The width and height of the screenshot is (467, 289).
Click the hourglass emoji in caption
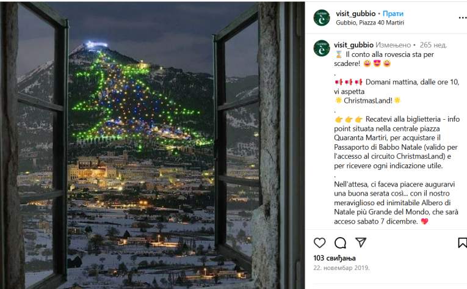(x=339, y=54)
